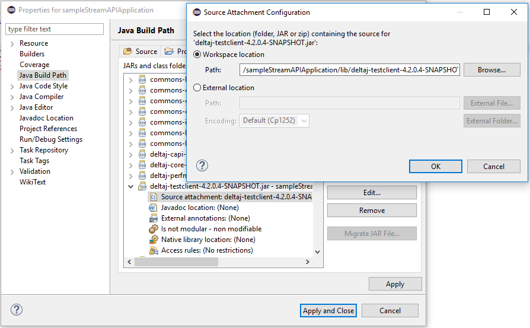Screen dimensions: 530x328
Task: Click the Edit... button
Action: click(372, 192)
